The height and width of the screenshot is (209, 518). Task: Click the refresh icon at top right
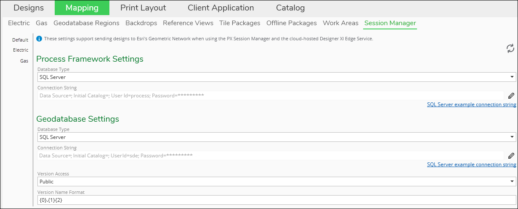click(x=510, y=48)
